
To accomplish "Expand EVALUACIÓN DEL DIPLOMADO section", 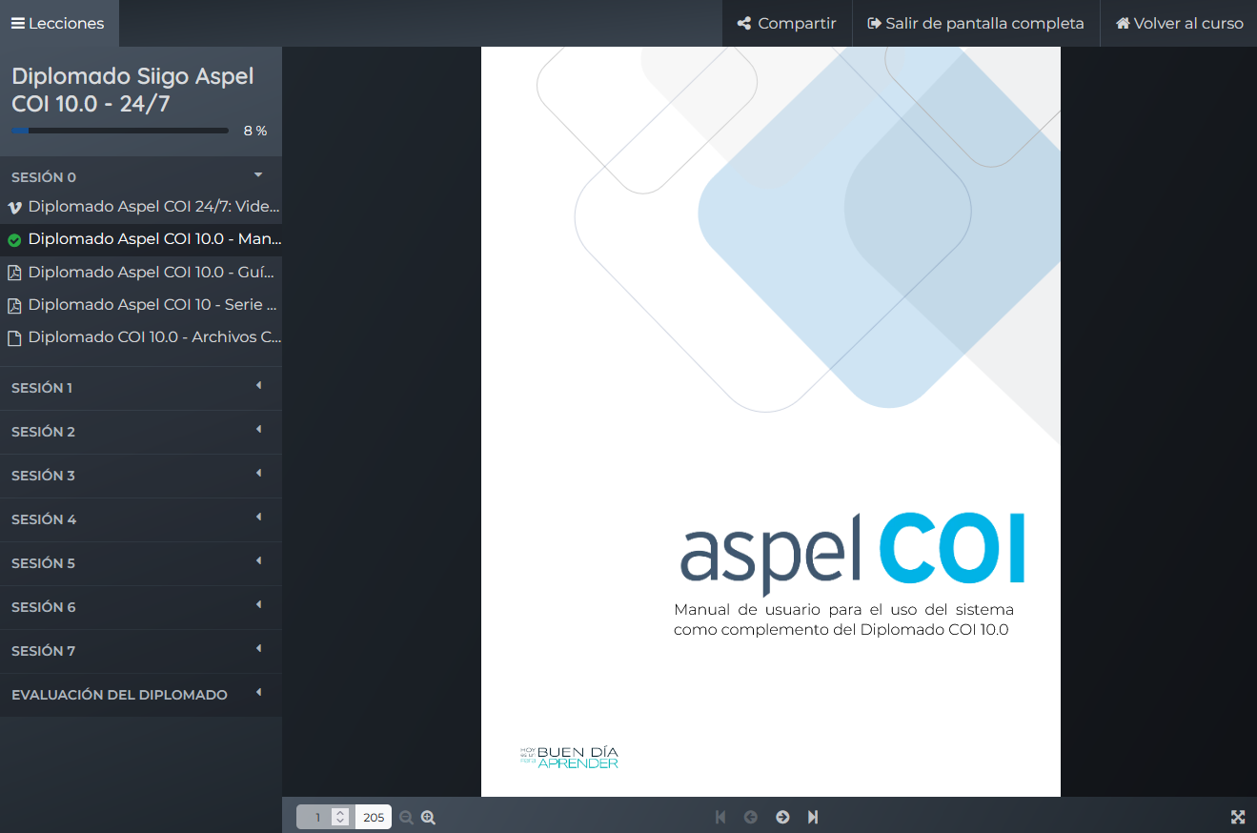I will (140, 695).
